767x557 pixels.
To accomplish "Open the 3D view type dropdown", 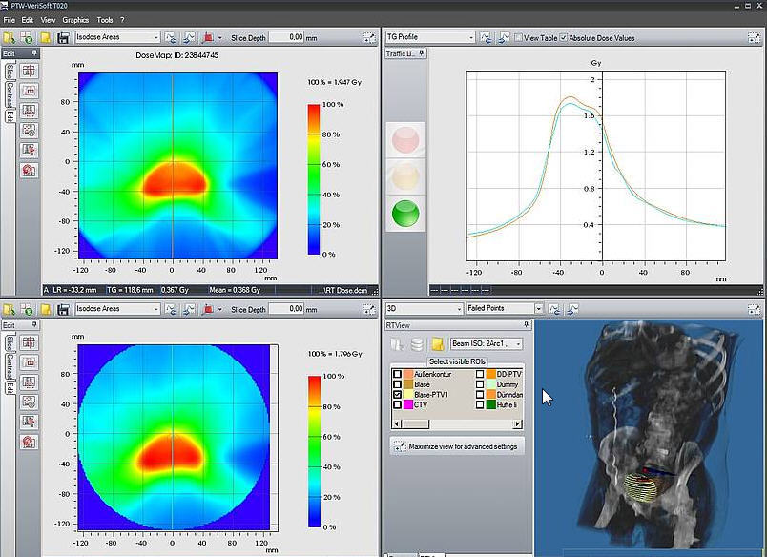I will click(424, 309).
